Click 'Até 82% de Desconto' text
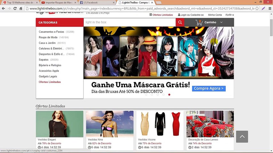The width and height of the screenshot is (273, 153). point(100,143)
